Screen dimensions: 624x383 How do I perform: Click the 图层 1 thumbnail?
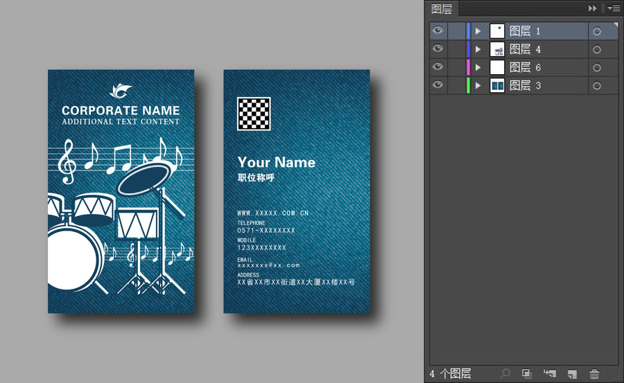pos(497,31)
